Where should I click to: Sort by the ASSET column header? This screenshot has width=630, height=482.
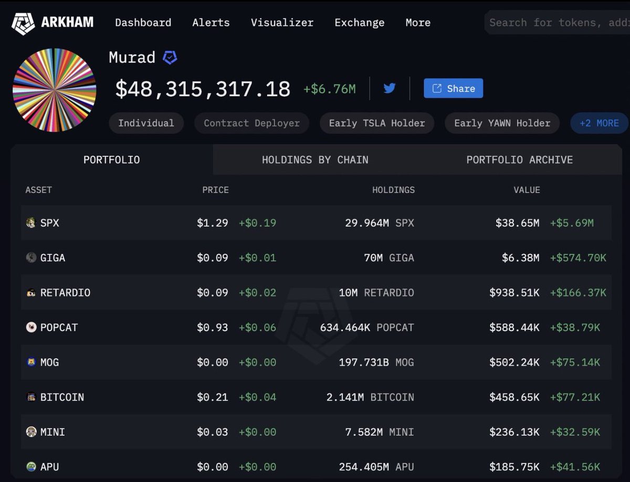pos(39,190)
